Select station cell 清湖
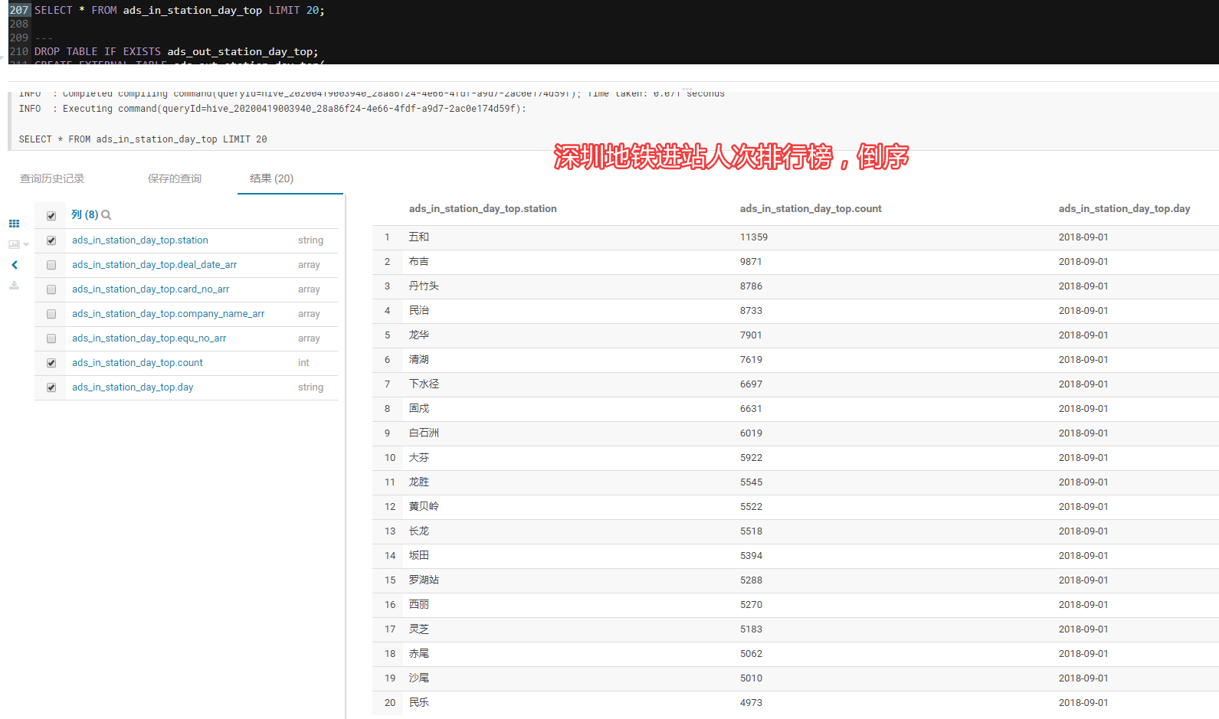 pyautogui.click(x=419, y=360)
